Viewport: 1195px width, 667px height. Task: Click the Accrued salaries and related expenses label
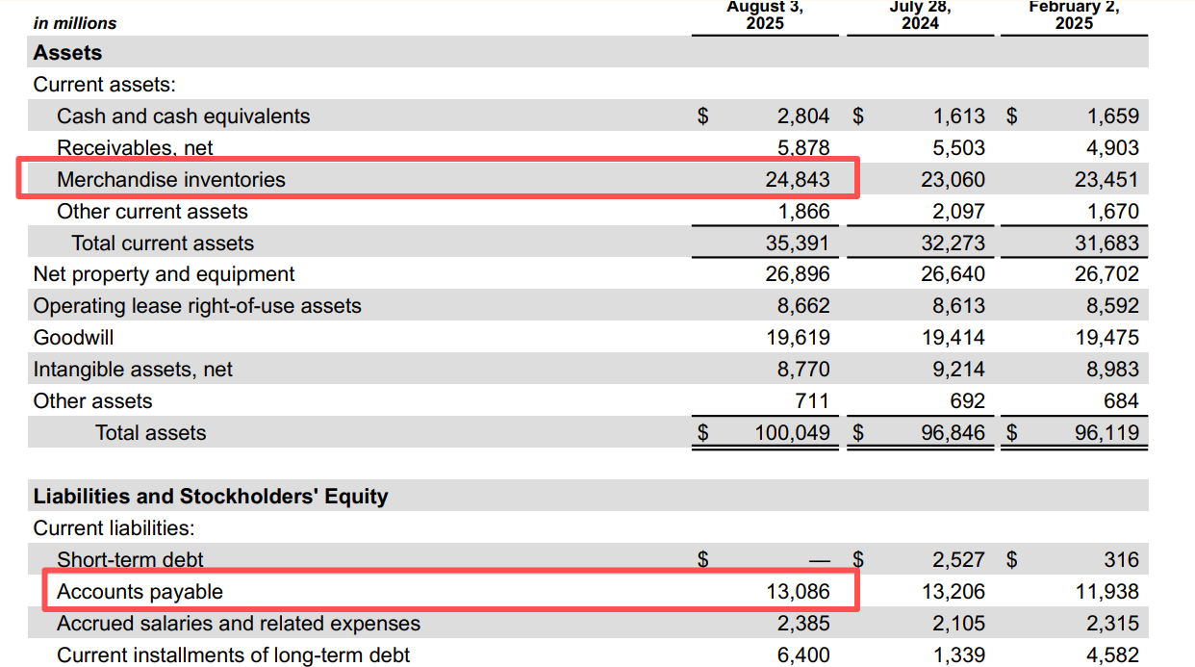tap(239, 624)
